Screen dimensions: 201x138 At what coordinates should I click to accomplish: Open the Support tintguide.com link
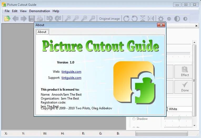click(71, 78)
